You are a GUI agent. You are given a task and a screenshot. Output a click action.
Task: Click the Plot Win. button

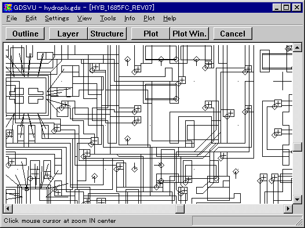pyautogui.click(x=189, y=34)
